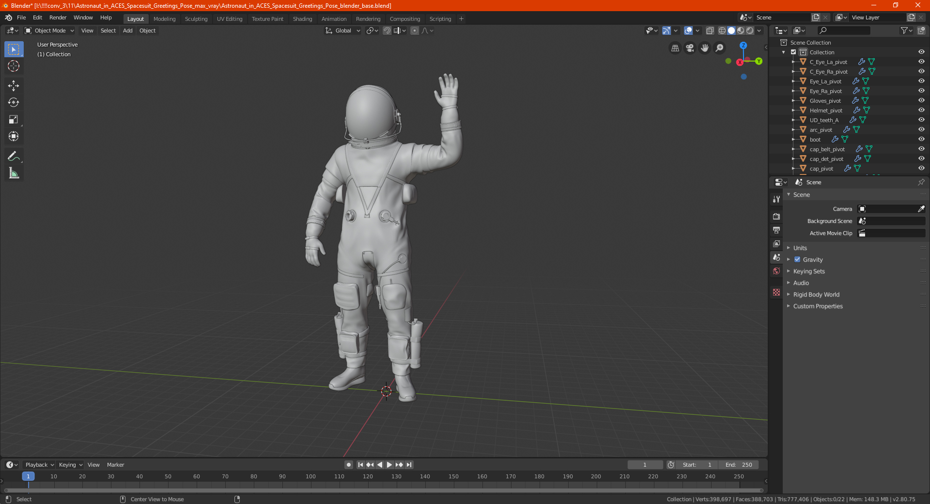Viewport: 930px width, 504px height.
Task: Toggle camera view icon in viewport
Action: click(690, 48)
